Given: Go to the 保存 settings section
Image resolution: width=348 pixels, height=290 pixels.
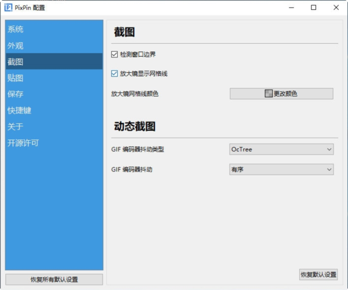Looking at the screenshot, I should click(54, 94).
